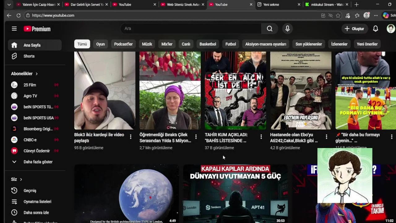The image size is (396, 223).
Task: Click the browser media control music icon
Action: tap(348, 15)
